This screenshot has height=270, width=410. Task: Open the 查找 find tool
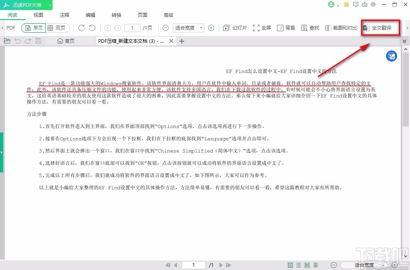coord(310,28)
